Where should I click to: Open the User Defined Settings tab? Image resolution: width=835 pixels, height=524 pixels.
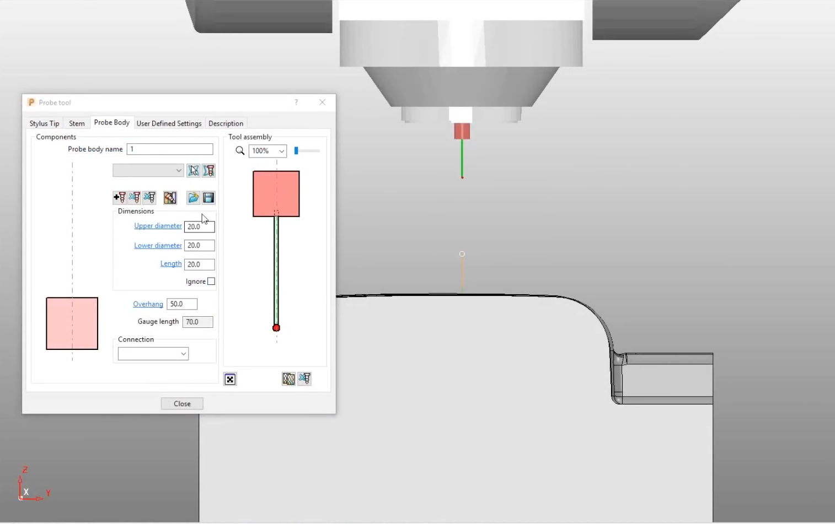169,123
